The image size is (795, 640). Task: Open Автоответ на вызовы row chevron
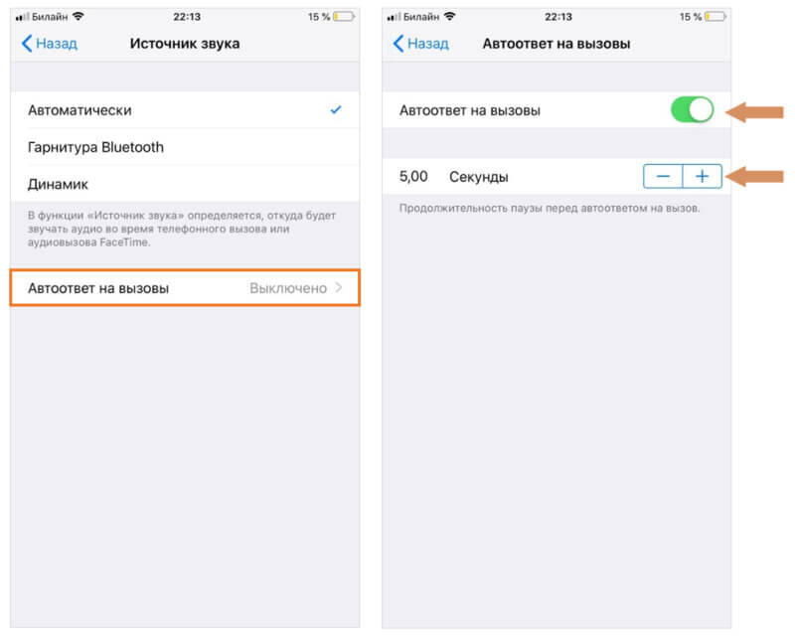(x=339, y=288)
